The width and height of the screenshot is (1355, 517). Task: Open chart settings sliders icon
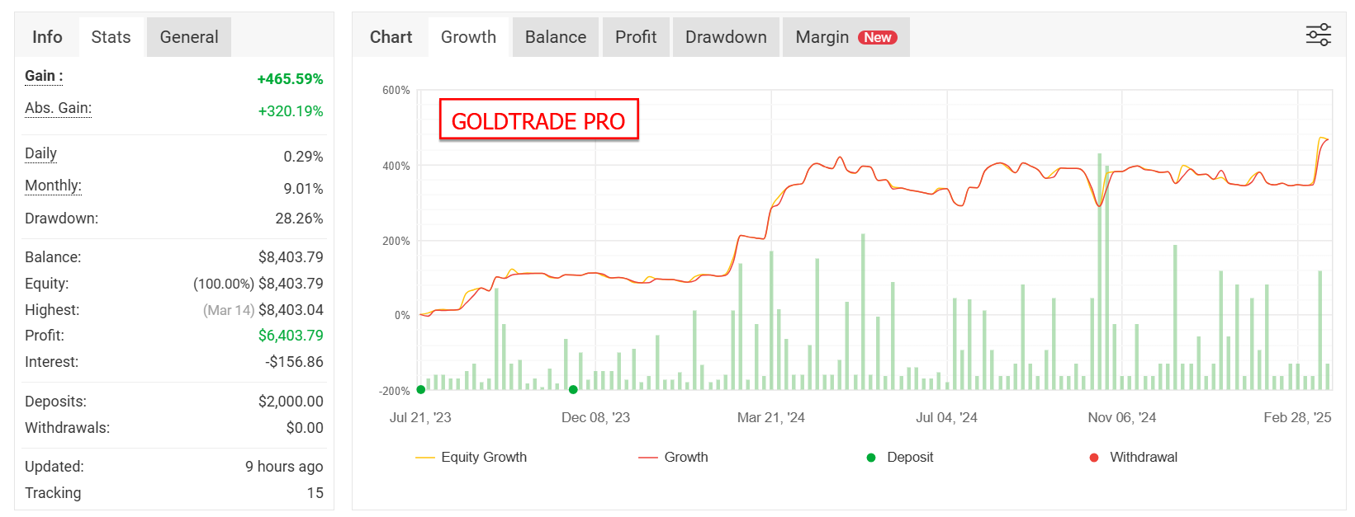[x=1318, y=35]
